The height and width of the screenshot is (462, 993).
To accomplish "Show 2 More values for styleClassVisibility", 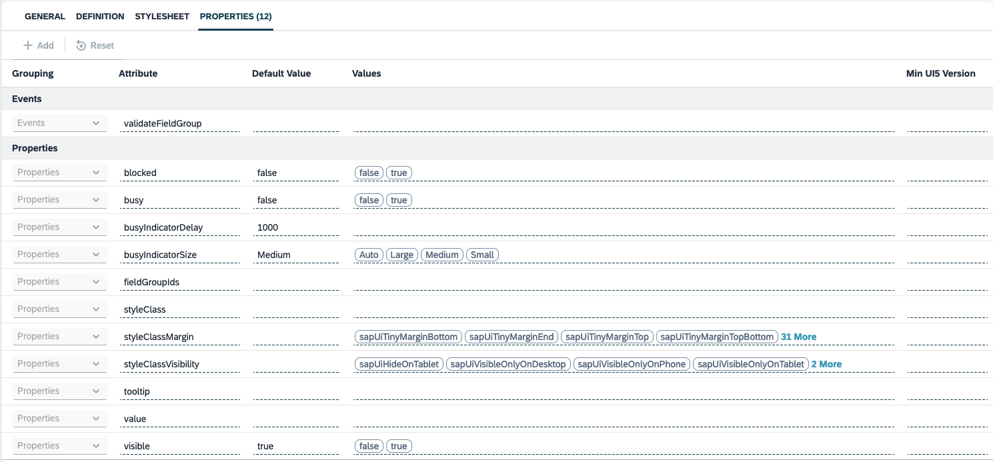I will [x=826, y=363].
